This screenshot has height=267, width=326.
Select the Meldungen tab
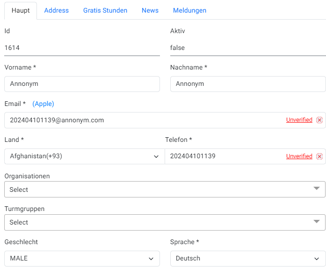pos(189,10)
